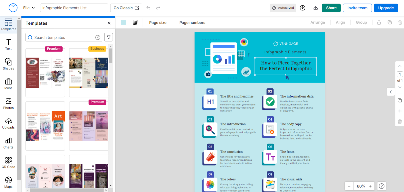The width and height of the screenshot is (404, 192).
Task: Pick the light blue background color swatch
Action: coord(123,22)
